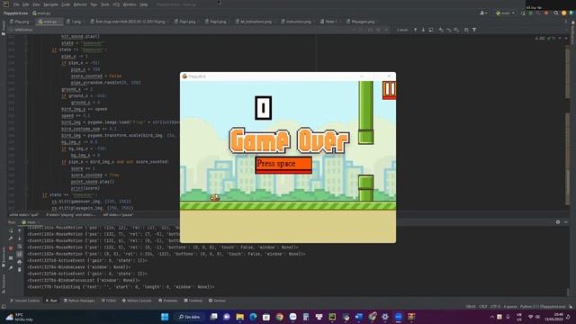Screen dimensions: 576x324
Task: Click the code-with-me user icon in the top toolbar
Action: [x=483, y=13]
